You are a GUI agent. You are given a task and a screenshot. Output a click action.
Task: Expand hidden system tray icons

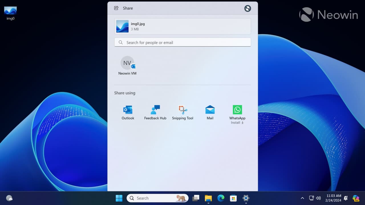pos(302,198)
